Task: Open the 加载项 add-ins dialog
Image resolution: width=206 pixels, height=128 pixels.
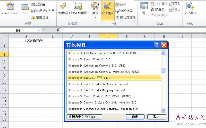Action: 63,9
